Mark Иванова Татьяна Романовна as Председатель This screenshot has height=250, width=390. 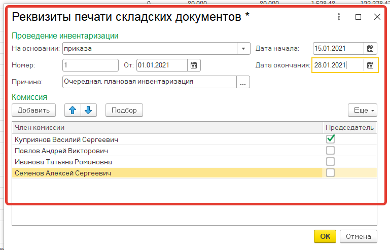[x=330, y=162]
